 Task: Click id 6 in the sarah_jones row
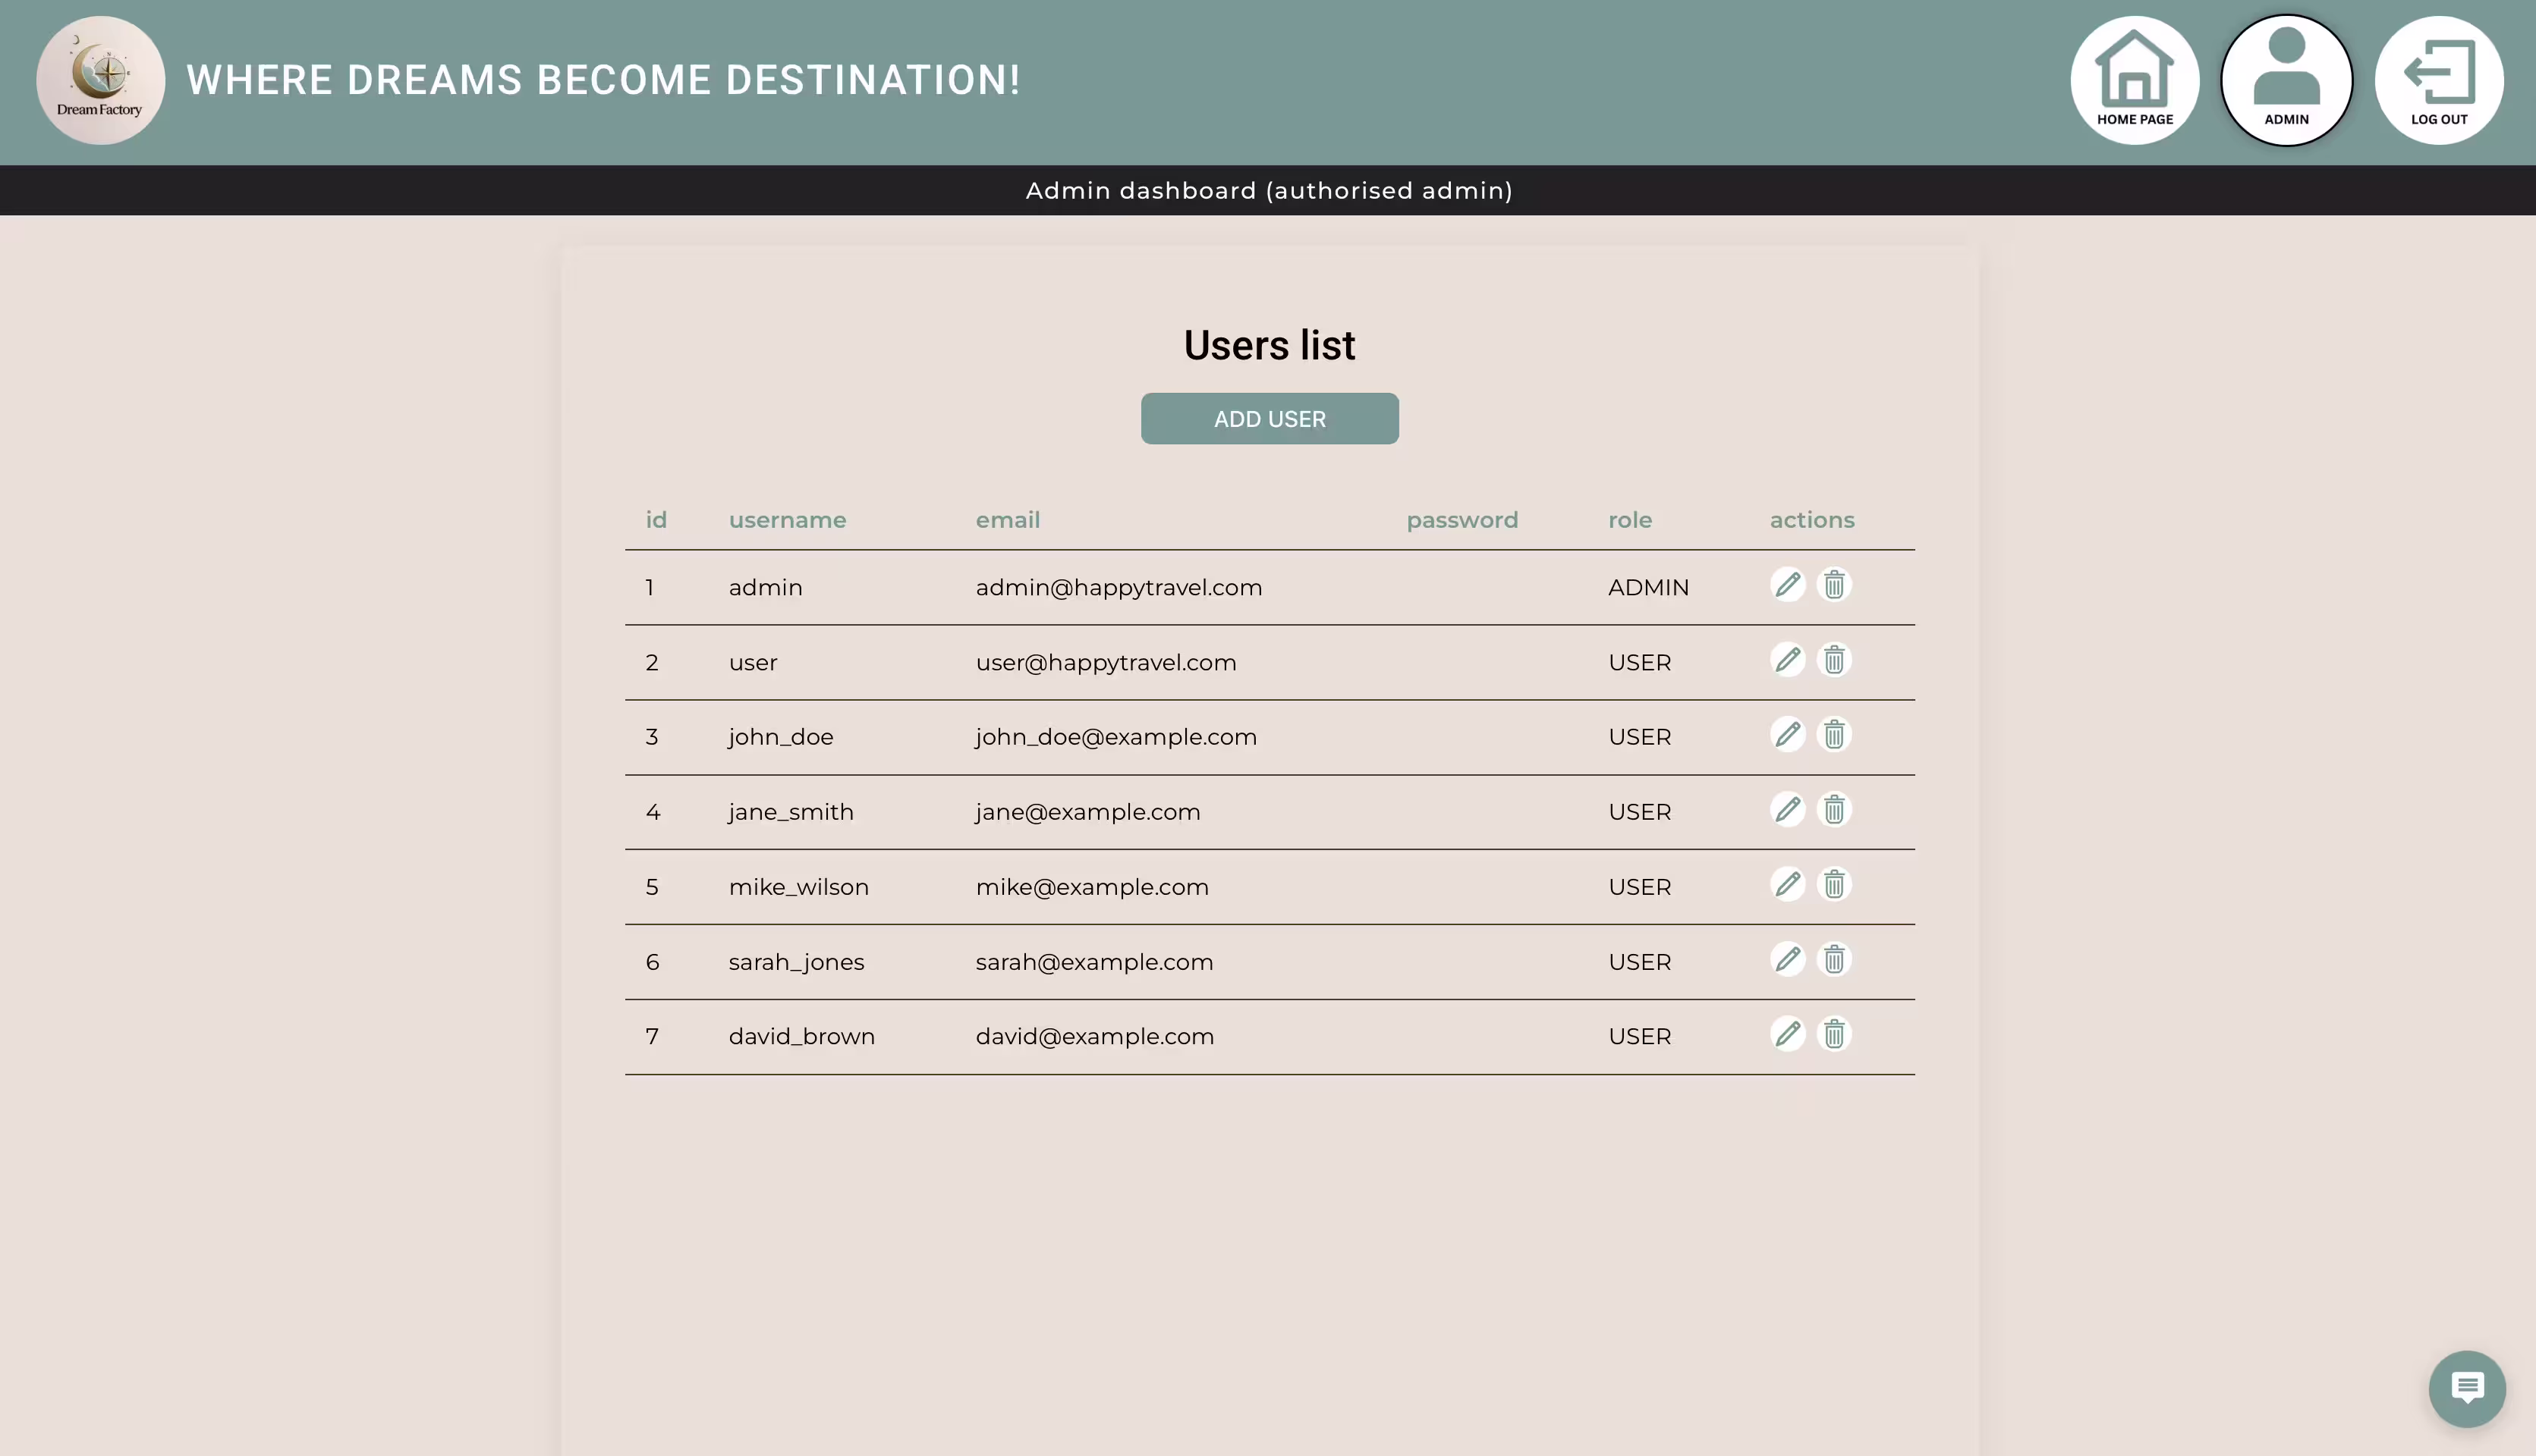(x=653, y=963)
